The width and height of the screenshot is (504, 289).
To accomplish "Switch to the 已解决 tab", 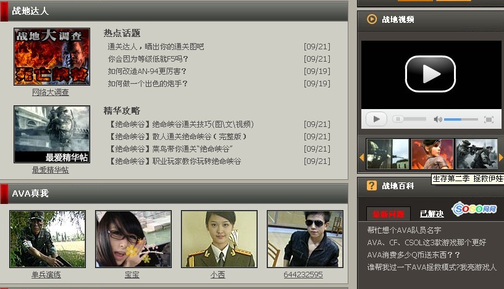I will click(431, 214).
